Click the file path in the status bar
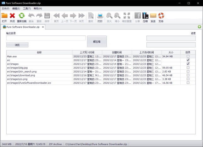This screenshot has height=147, width=203. coord(96,144)
